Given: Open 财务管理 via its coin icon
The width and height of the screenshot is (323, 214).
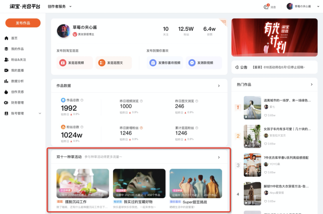Looking at the screenshot, I should coord(6,102).
